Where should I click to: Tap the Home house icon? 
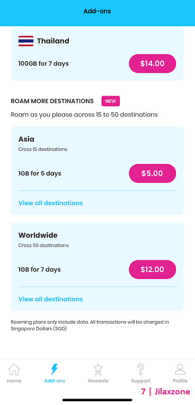(x=14, y=369)
